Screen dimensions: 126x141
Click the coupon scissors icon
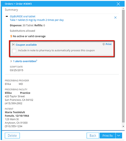click(13, 45)
